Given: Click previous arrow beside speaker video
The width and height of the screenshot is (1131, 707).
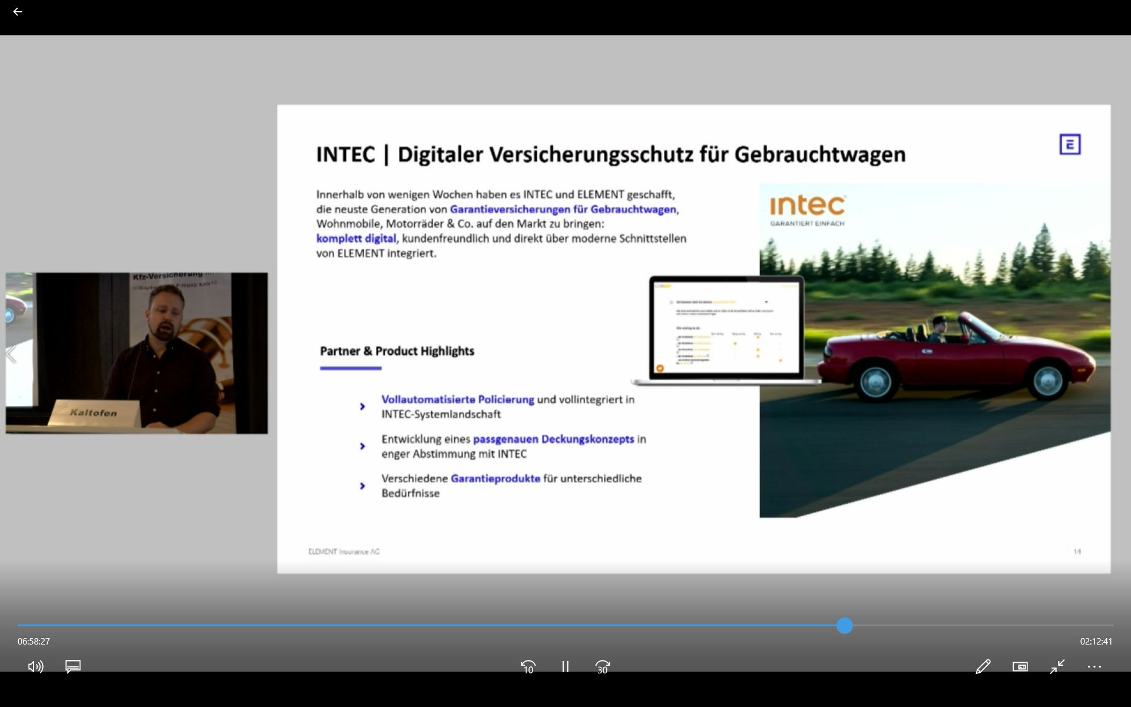Looking at the screenshot, I should tap(11, 355).
